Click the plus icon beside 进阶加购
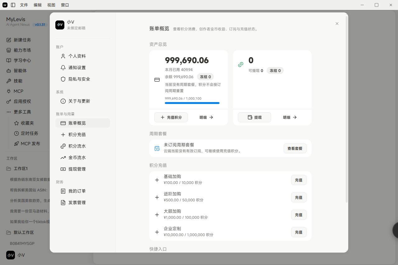398x265 pixels. tap(157, 197)
